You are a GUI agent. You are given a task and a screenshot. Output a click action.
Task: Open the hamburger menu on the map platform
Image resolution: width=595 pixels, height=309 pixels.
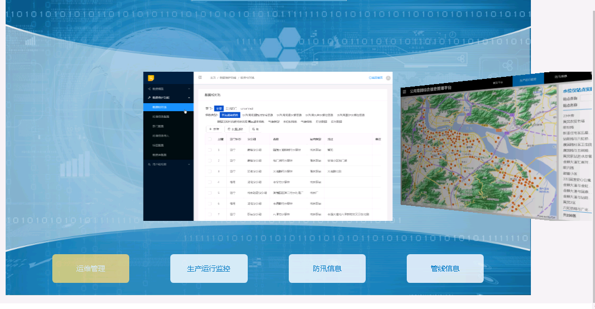tap(404, 91)
